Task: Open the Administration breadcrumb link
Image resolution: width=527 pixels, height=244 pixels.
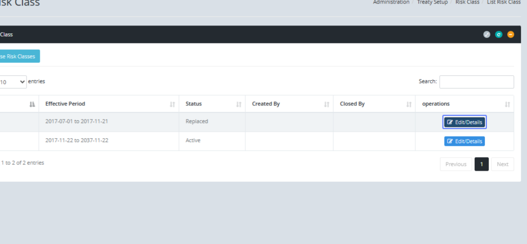Action: 391,2
